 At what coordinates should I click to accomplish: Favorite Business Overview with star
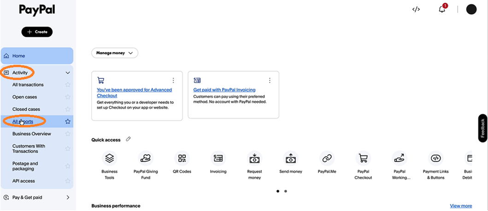(68, 134)
